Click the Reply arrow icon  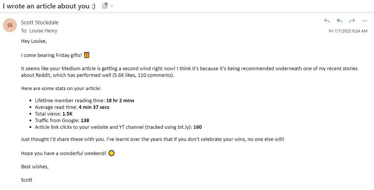tap(327, 21)
